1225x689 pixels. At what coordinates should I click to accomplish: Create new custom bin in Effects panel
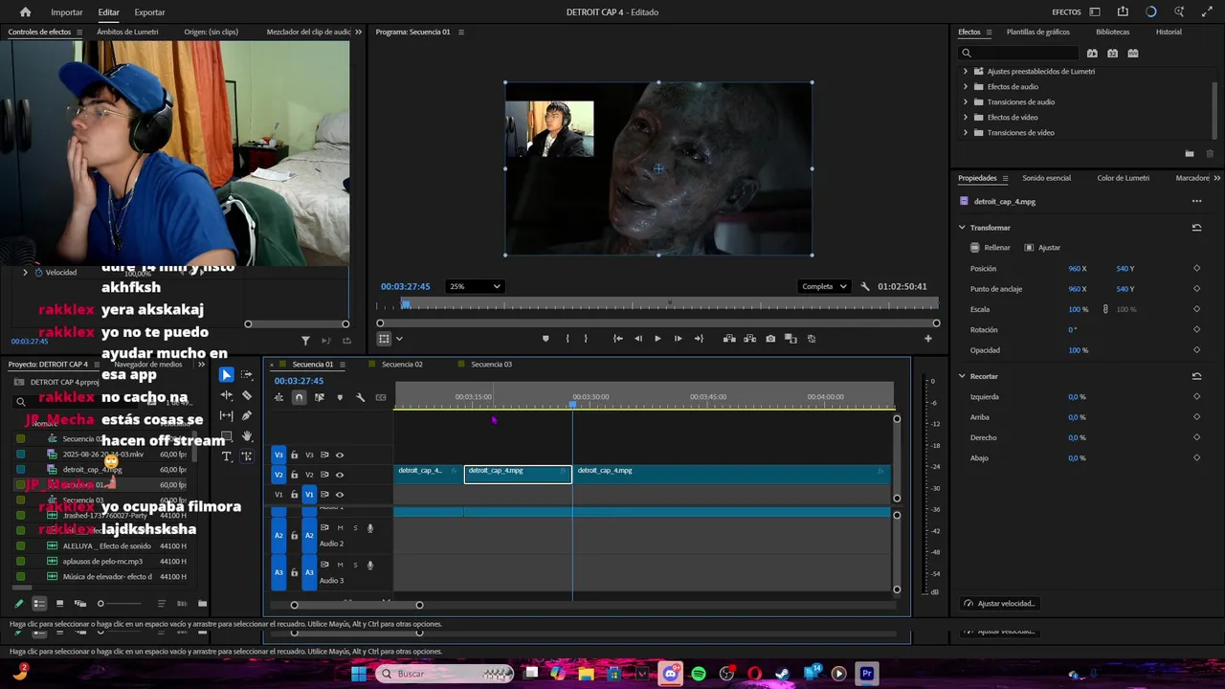click(x=1190, y=154)
